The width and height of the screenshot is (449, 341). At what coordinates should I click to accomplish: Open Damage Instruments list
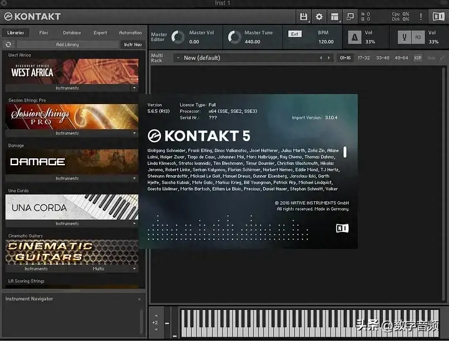pyautogui.click(x=67, y=178)
